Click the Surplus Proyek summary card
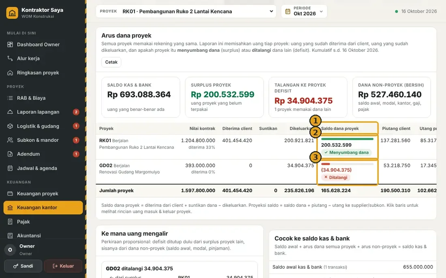This screenshot has width=446, height=278. point(225,97)
